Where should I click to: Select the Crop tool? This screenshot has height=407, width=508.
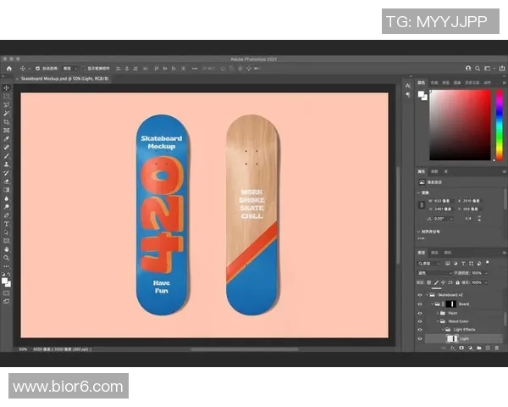[x=7, y=122]
